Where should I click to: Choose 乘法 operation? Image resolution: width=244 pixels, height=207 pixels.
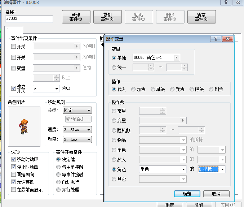tap(172, 89)
